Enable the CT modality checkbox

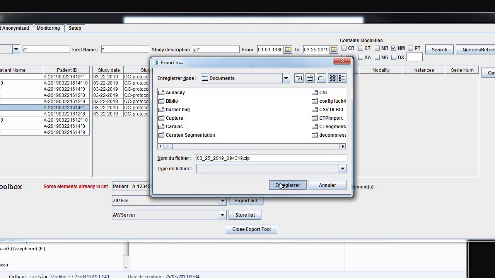point(360,48)
